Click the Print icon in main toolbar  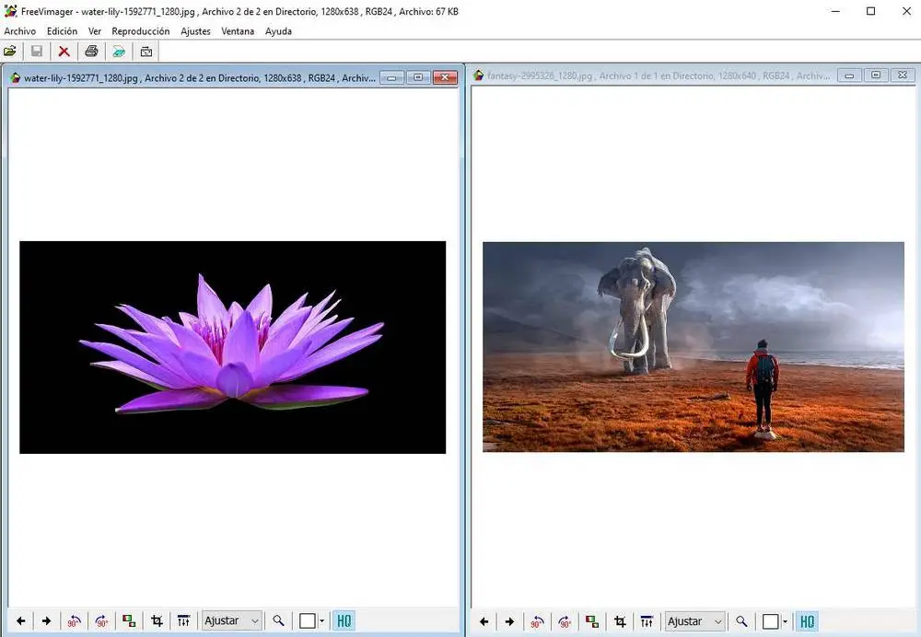[91, 52]
